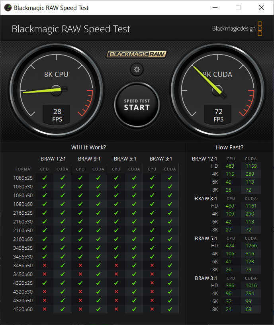Click BRAW 3:1 section label in How Fast
Image resolution: width=274 pixels, height=325 pixels.
pos(206,278)
